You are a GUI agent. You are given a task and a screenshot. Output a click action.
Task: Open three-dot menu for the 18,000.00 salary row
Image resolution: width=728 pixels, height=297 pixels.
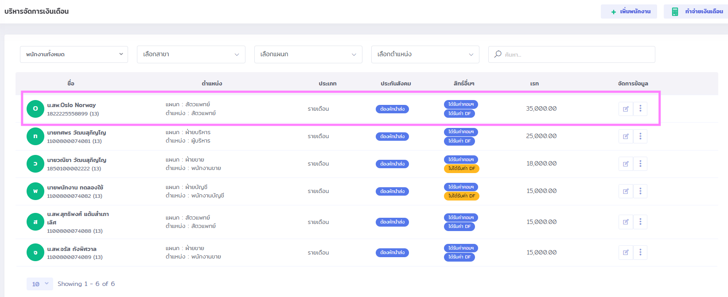pos(640,164)
